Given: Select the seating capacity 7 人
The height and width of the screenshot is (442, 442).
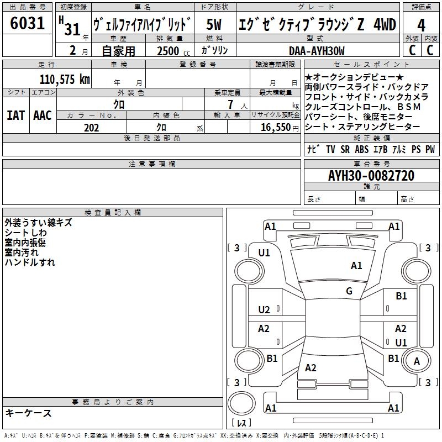Looking at the screenshot, I should (x=238, y=104).
